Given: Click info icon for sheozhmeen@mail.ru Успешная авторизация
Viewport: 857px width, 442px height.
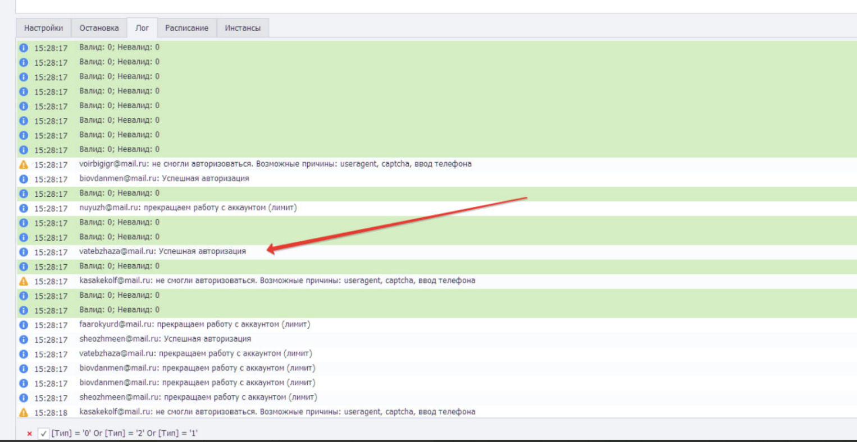Looking at the screenshot, I should tap(24, 339).
